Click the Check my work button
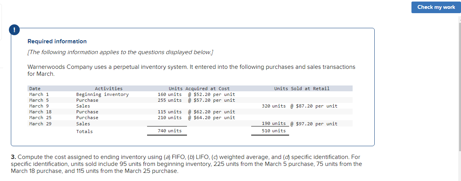The height and width of the screenshot is (181, 461). (x=436, y=7)
